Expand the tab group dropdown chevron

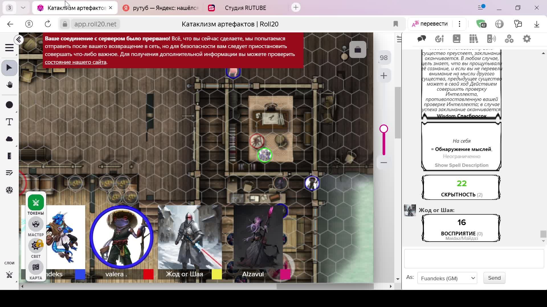point(23,8)
